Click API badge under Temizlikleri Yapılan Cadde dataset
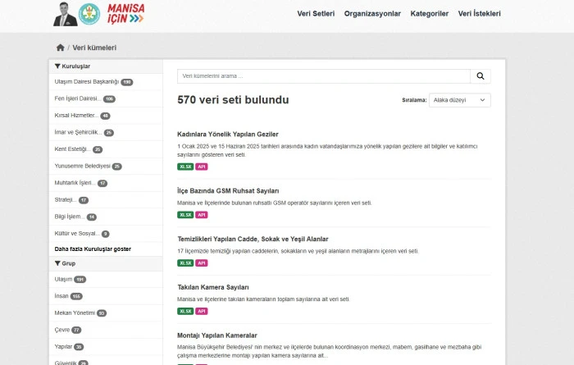The image size is (574, 365). [202, 263]
